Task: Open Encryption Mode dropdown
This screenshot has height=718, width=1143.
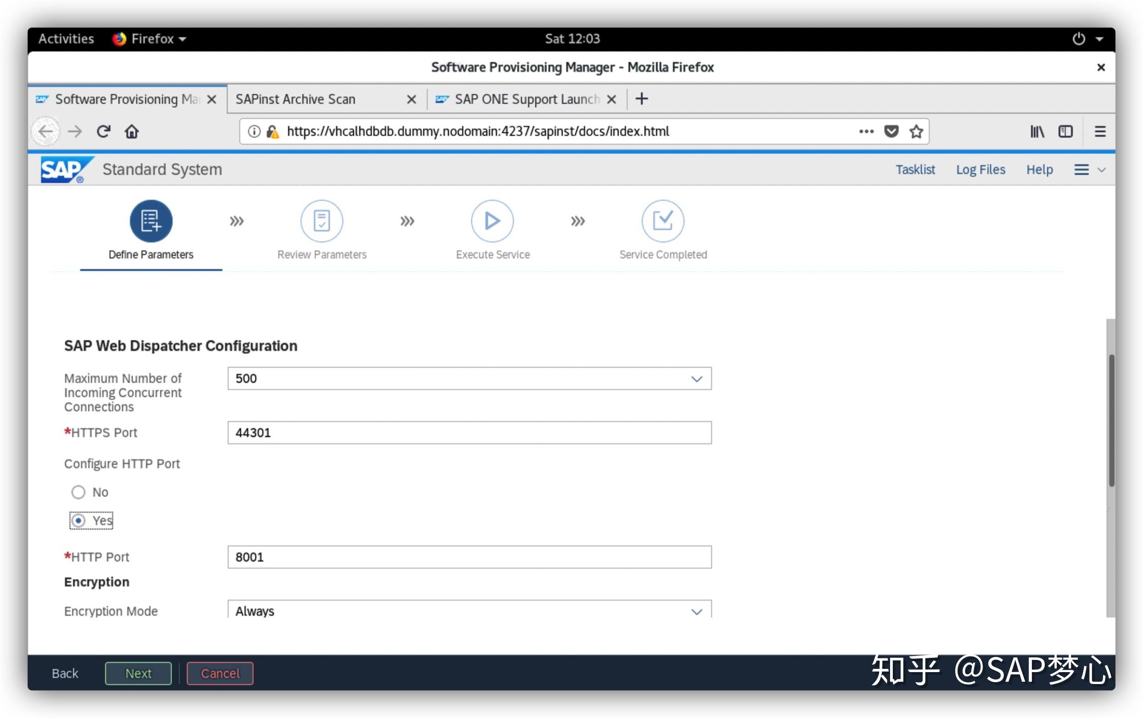Action: 470,609
